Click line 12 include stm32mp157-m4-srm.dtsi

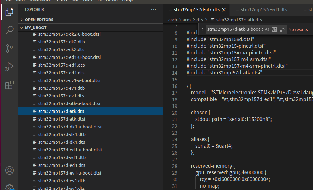pyautogui.click(x=229, y=59)
